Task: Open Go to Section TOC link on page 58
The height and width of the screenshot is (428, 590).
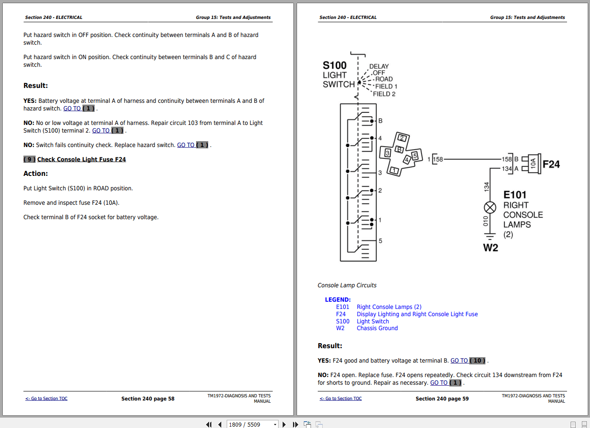Action: click(46, 399)
